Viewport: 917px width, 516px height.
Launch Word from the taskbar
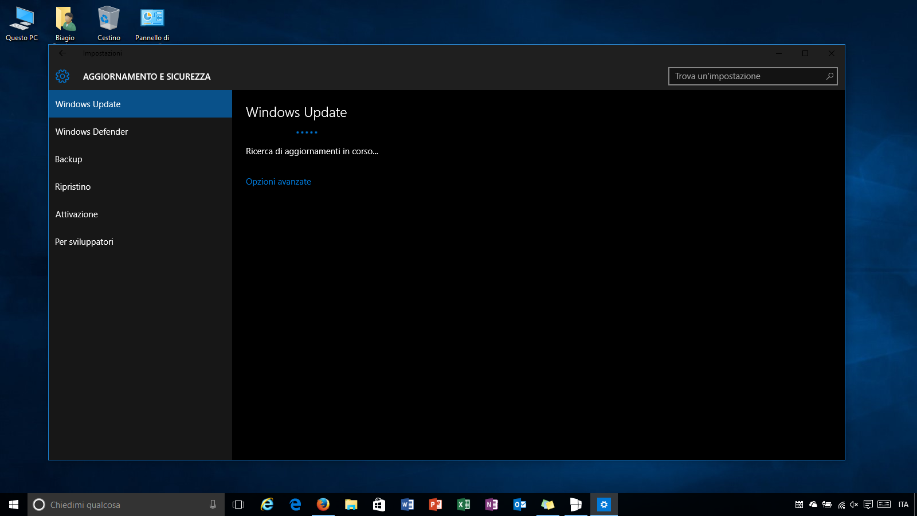point(407,505)
